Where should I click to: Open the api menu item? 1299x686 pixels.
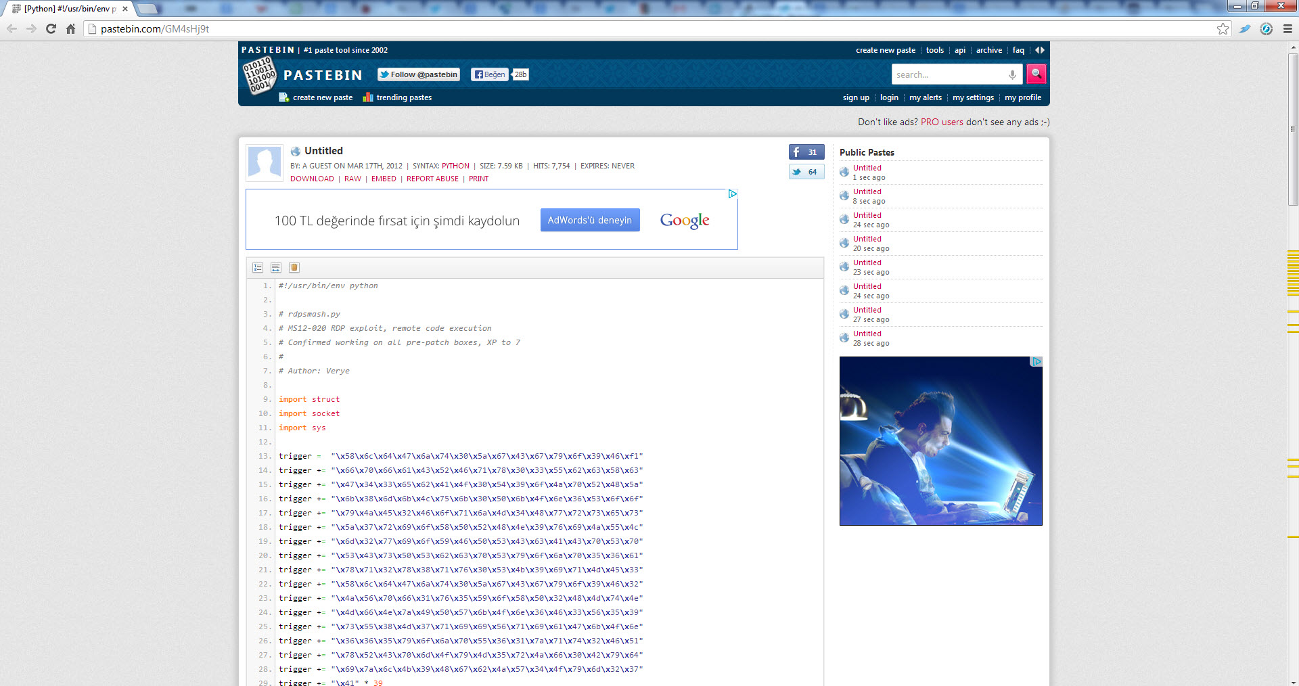[960, 50]
